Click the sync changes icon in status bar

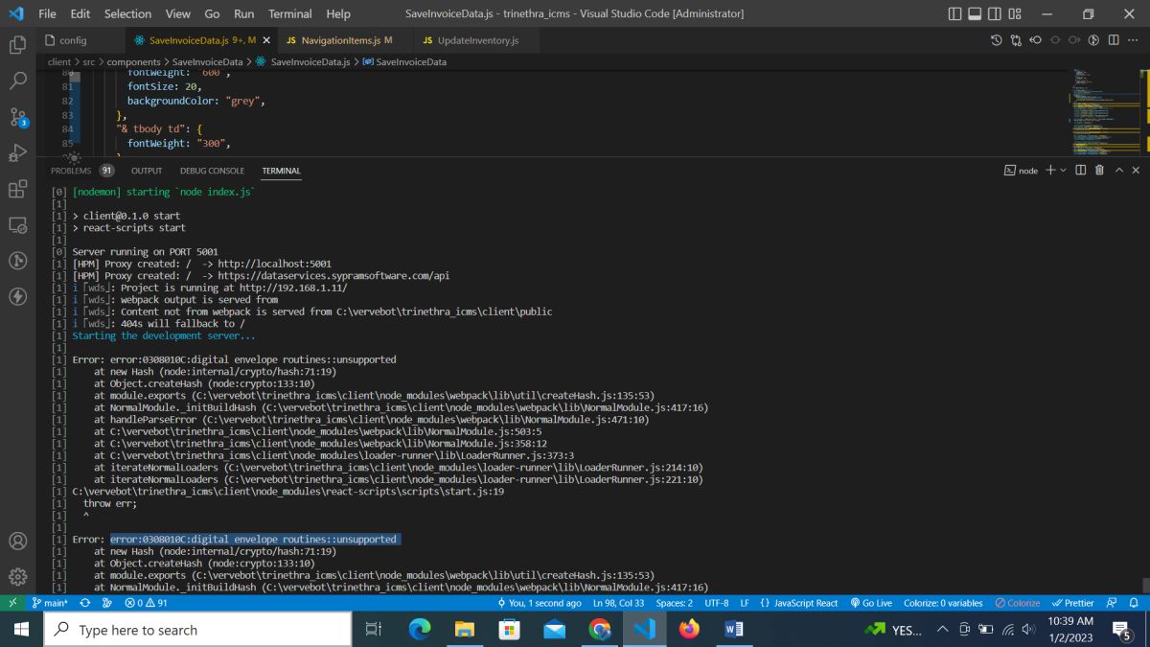point(84,603)
